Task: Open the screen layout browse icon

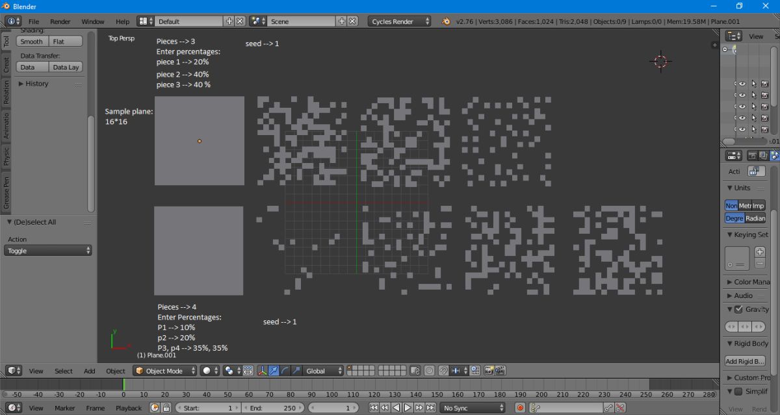Action: [146, 21]
